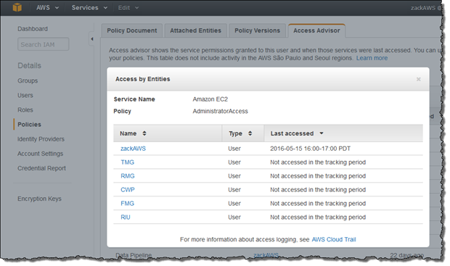Open the CWP user link

tap(128, 190)
